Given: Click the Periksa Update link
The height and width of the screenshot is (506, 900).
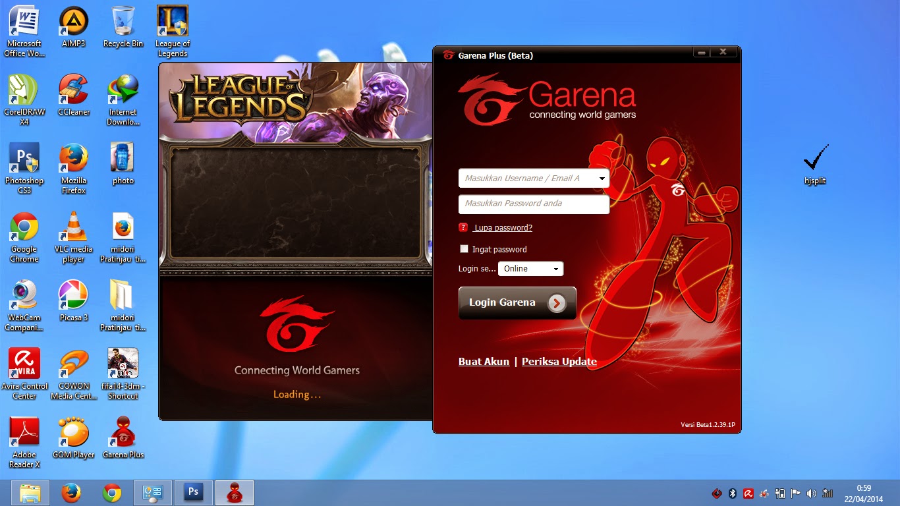Looking at the screenshot, I should pyautogui.click(x=559, y=362).
